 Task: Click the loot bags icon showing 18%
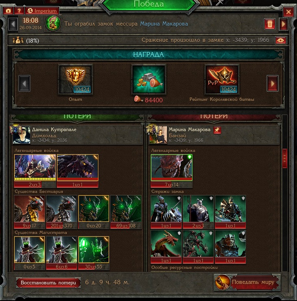pyautogui.click(x=18, y=41)
